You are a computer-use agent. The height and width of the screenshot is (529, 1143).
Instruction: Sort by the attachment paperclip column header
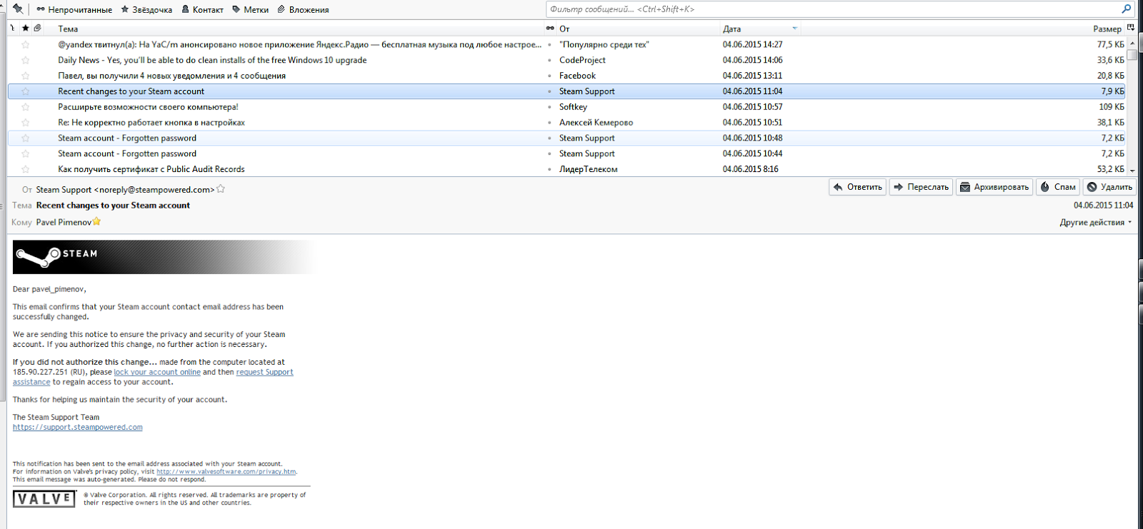(x=37, y=29)
